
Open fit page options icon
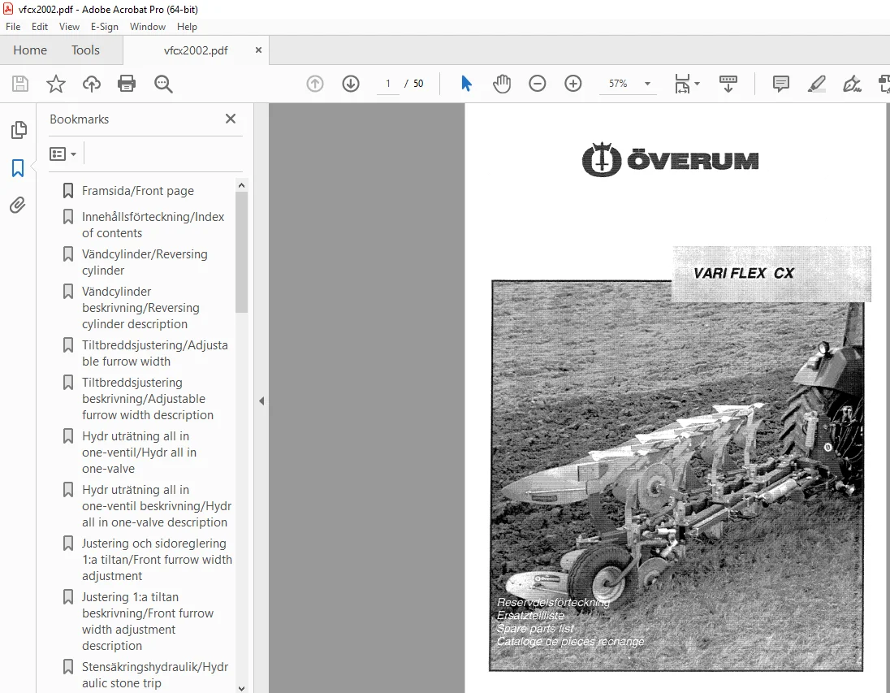coord(681,84)
